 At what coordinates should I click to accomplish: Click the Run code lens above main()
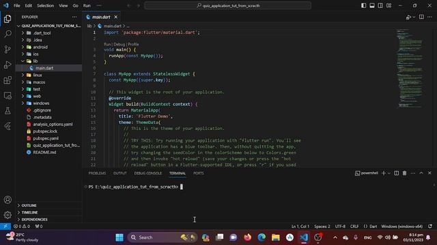point(107,44)
